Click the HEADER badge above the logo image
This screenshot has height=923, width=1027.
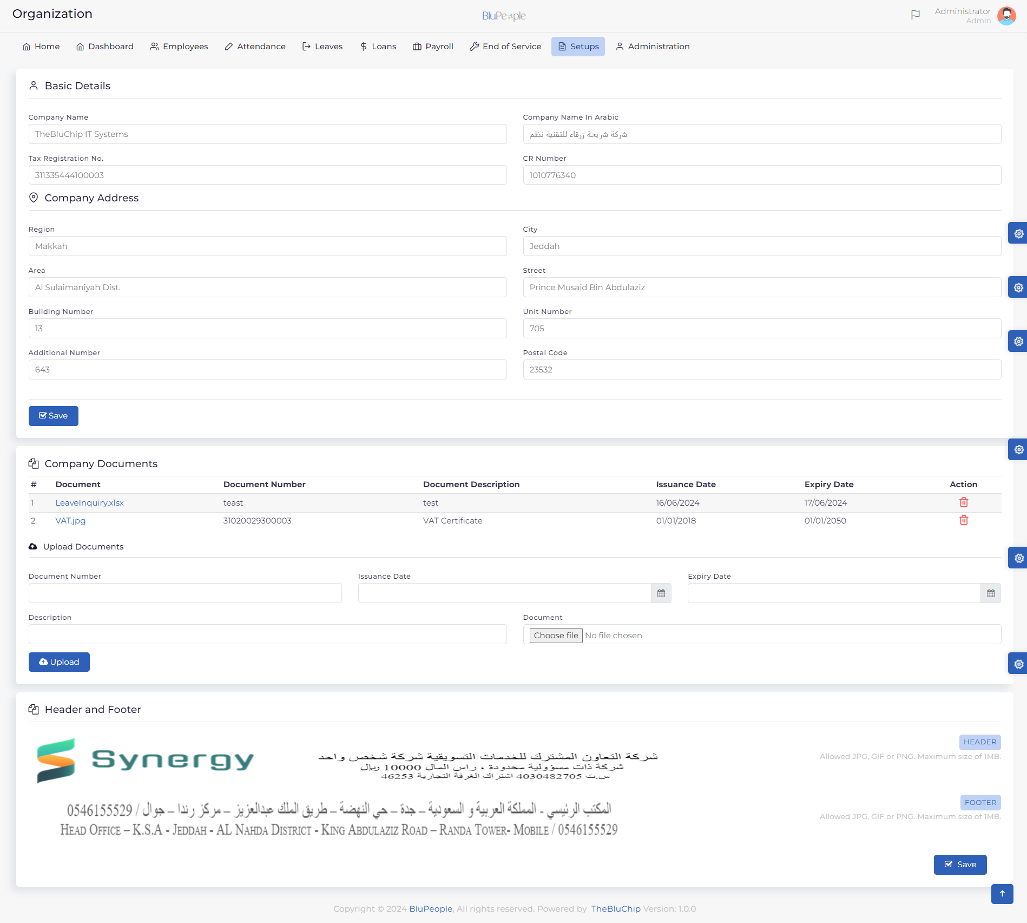[980, 742]
